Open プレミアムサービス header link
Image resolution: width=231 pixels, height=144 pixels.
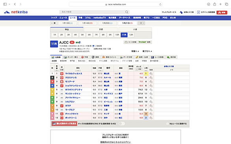[169, 12]
